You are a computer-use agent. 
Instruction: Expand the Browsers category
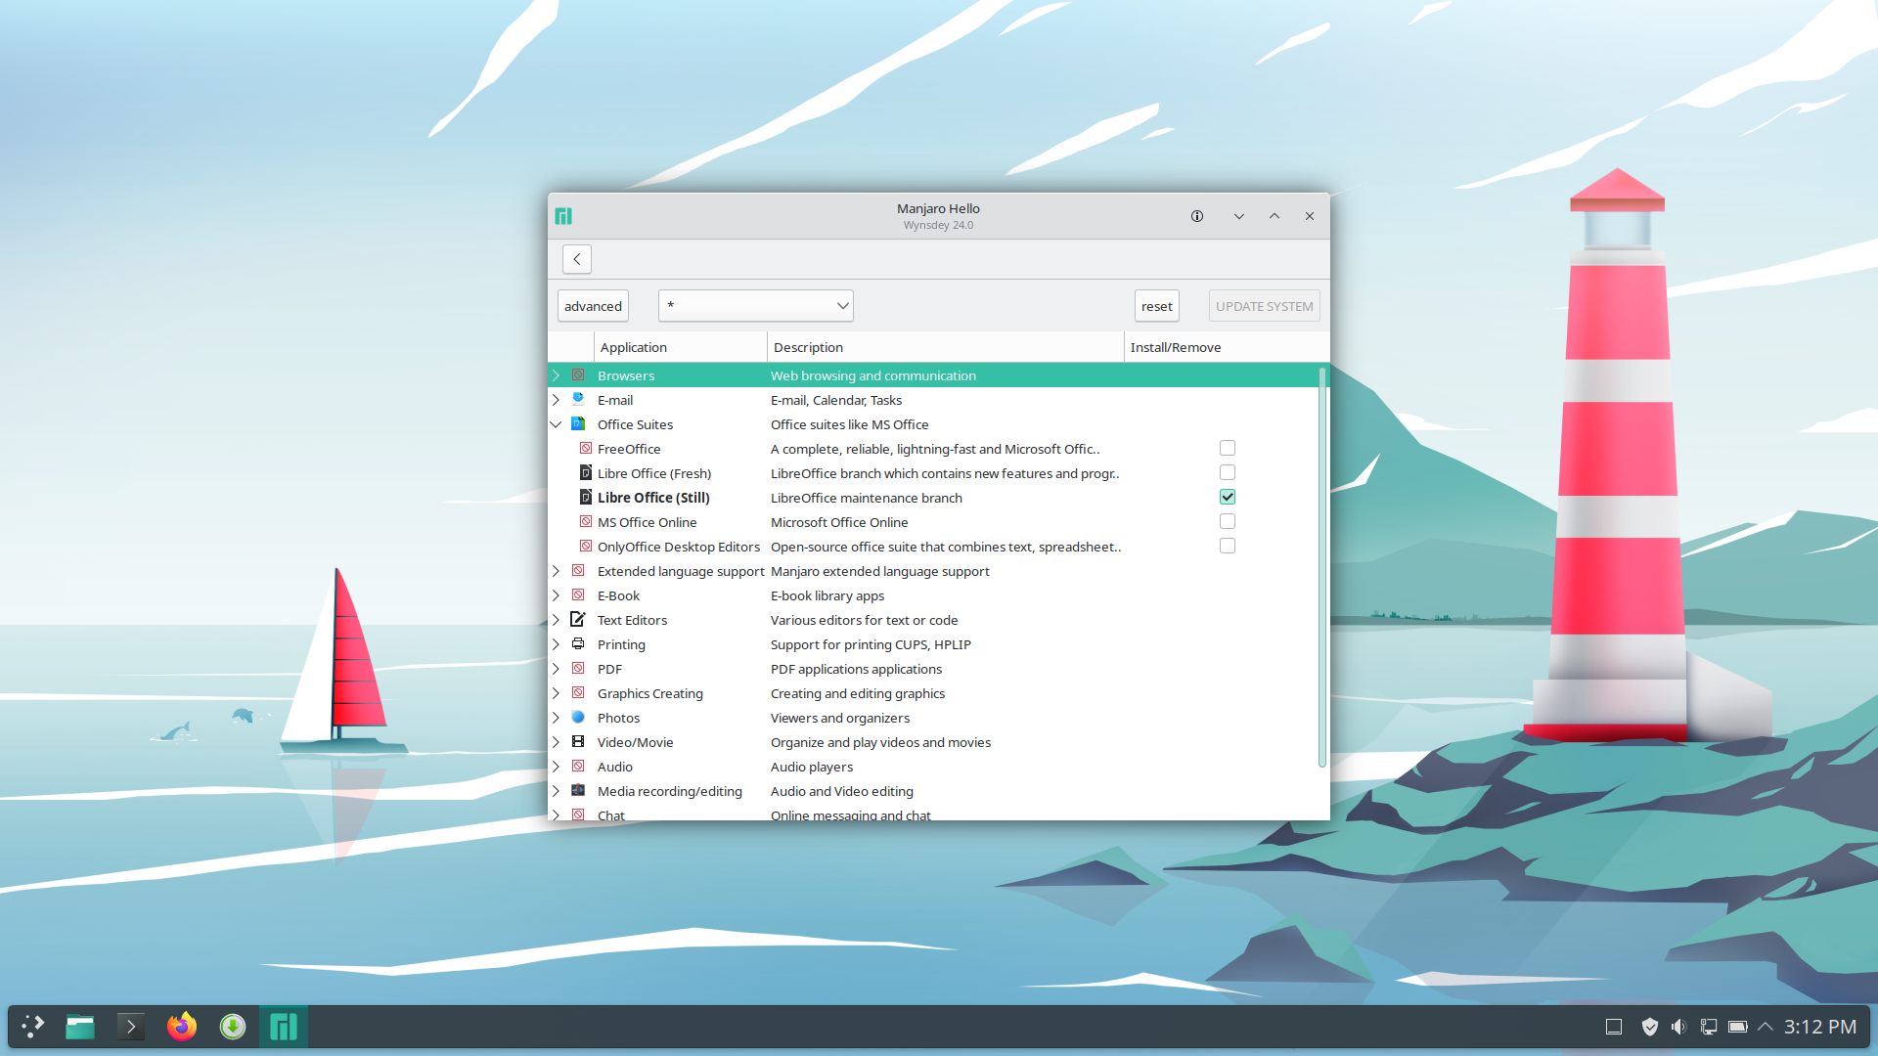point(556,375)
